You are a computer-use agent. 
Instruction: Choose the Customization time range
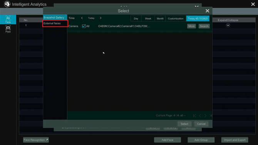[x=176, y=19]
